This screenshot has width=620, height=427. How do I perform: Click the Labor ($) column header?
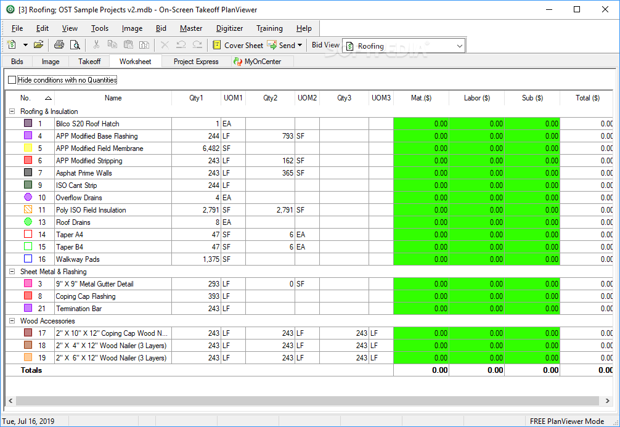point(477,97)
